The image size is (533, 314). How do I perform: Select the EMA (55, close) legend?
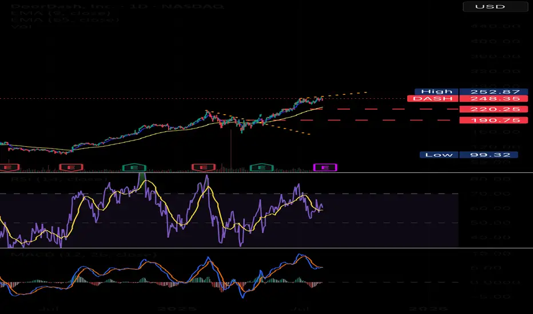point(65,19)
